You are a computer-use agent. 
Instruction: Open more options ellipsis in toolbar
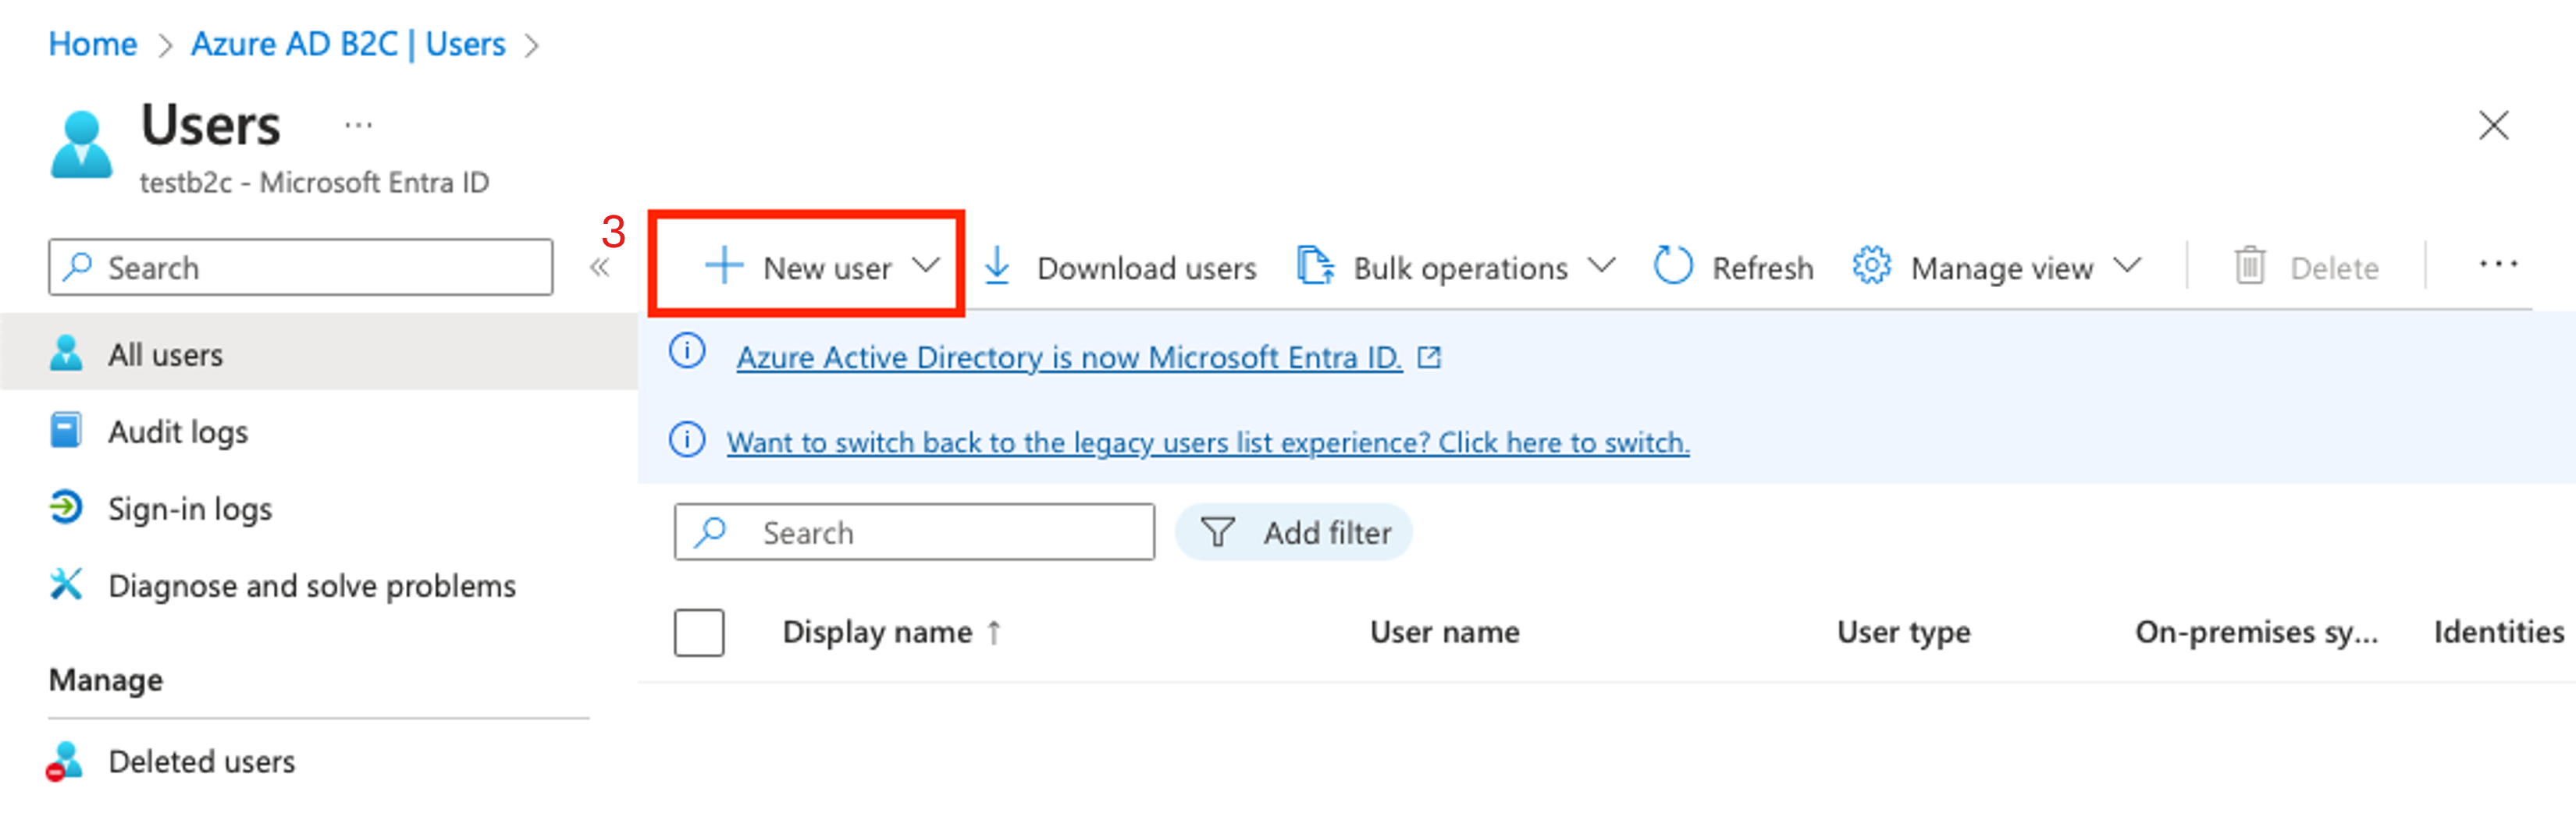[2497, 264]
